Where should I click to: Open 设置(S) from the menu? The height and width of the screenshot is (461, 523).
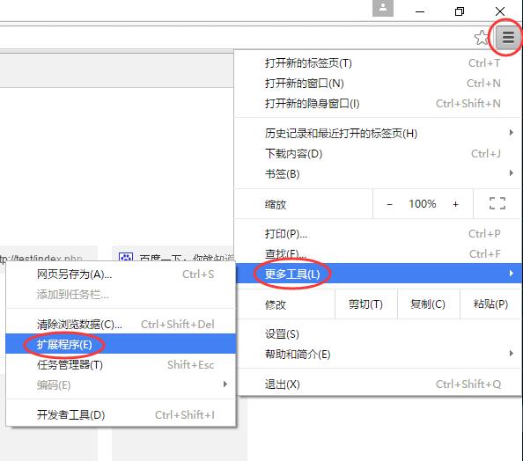[x=379, y=334]
